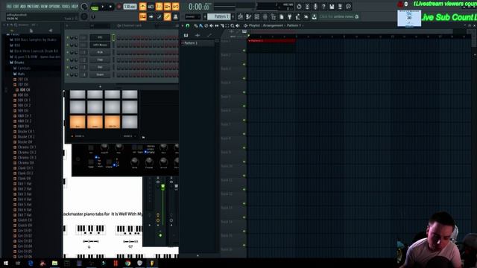Viewport: 477px width, 268px height.
Task: Expand the 808 Bass Samples folder
Action: point(33,39)
